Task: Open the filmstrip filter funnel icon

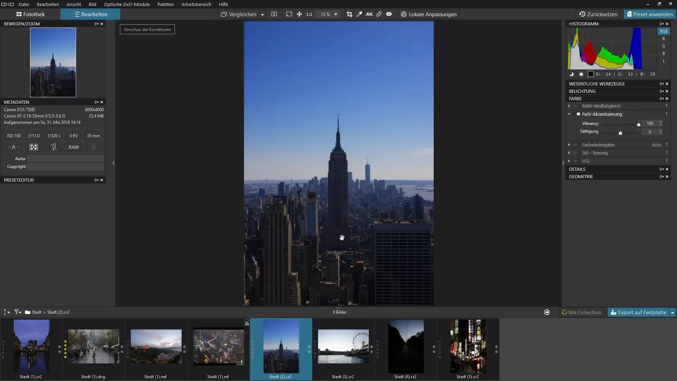Action: [17, 312]
